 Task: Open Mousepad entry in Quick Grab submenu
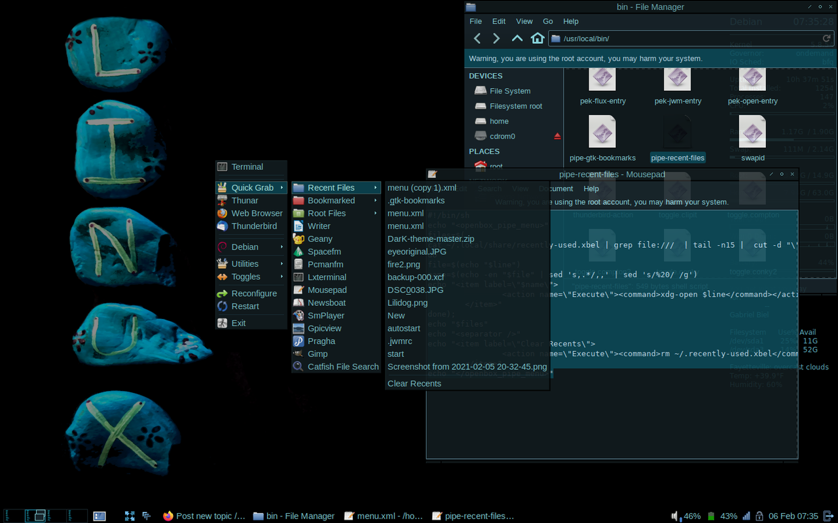coord(337,290)
